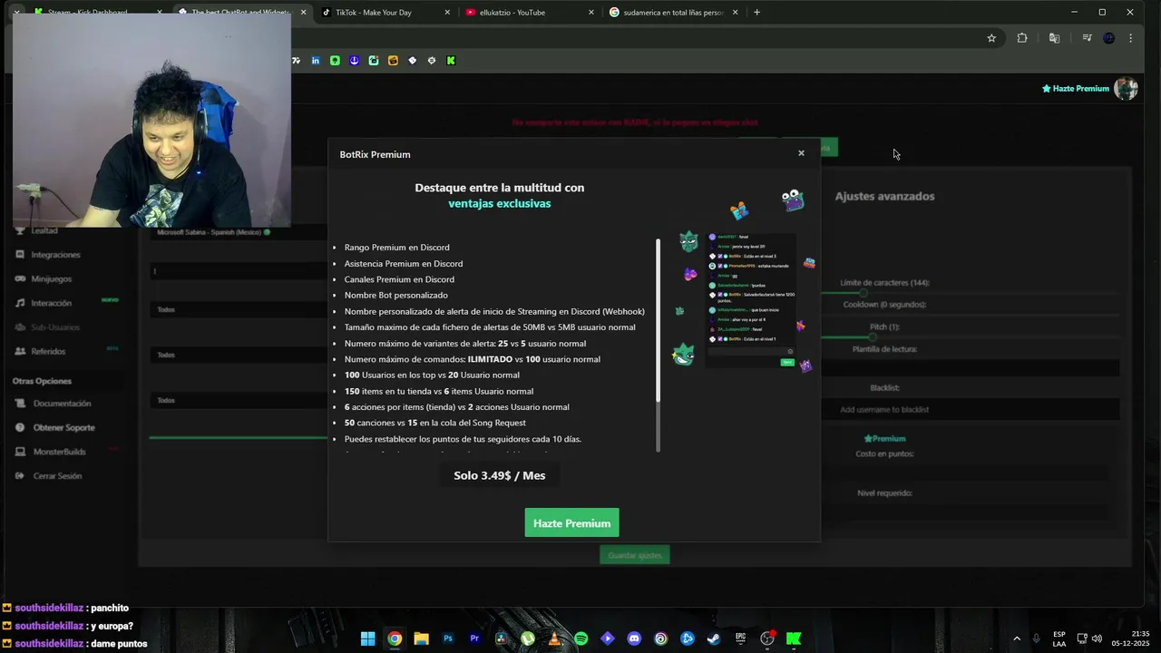Switch to the ellukatzio - YouTube tab
Viewport: 1161px width, 653px height.
click(x=531, y=12)
